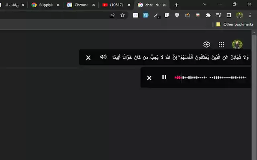The width and height of the screenshot is (257, 160).
Task: Open the white B extension icon
Action: click(x=135, y=15)
